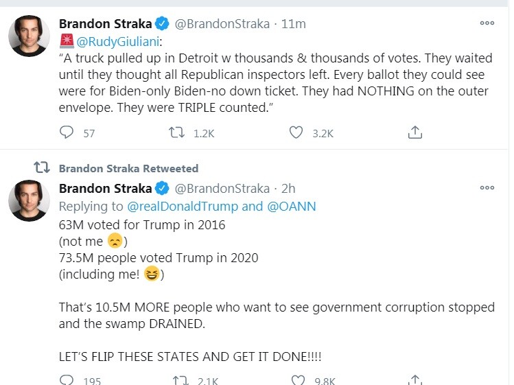Open more options on the 11m tweet
The height and width of the screenshot is (385, 514).
[x=487, y=23]
